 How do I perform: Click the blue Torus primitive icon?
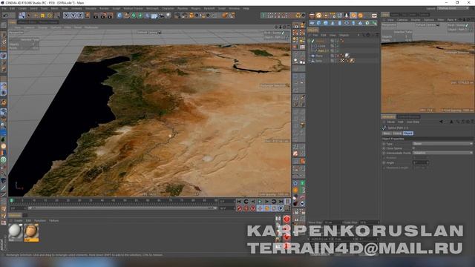(347, 23)
